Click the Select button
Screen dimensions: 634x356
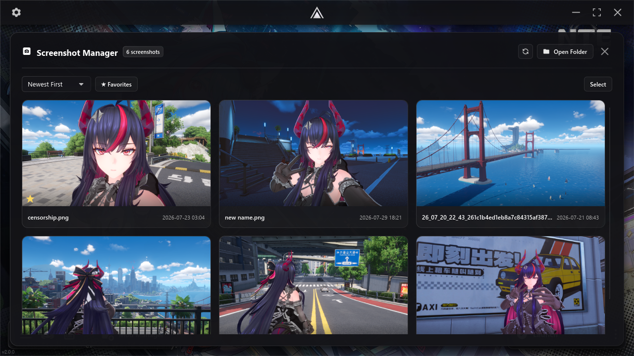pos(598,84)
